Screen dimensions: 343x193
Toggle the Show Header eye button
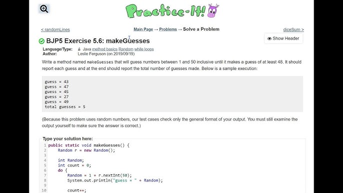283,38
